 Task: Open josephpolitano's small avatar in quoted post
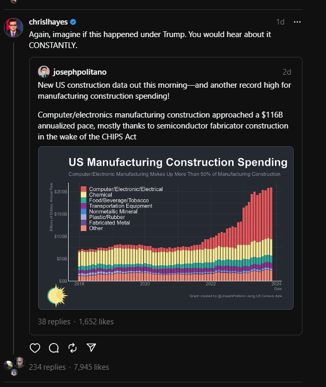pyautogui.click(x=44, y=72)
